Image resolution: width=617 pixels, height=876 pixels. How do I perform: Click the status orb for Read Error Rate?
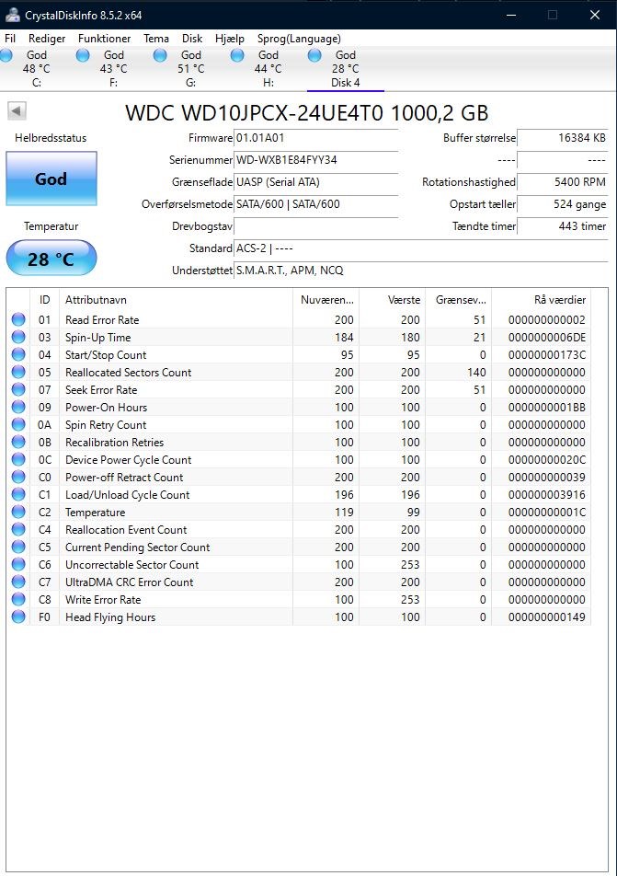tap(18, 319)
